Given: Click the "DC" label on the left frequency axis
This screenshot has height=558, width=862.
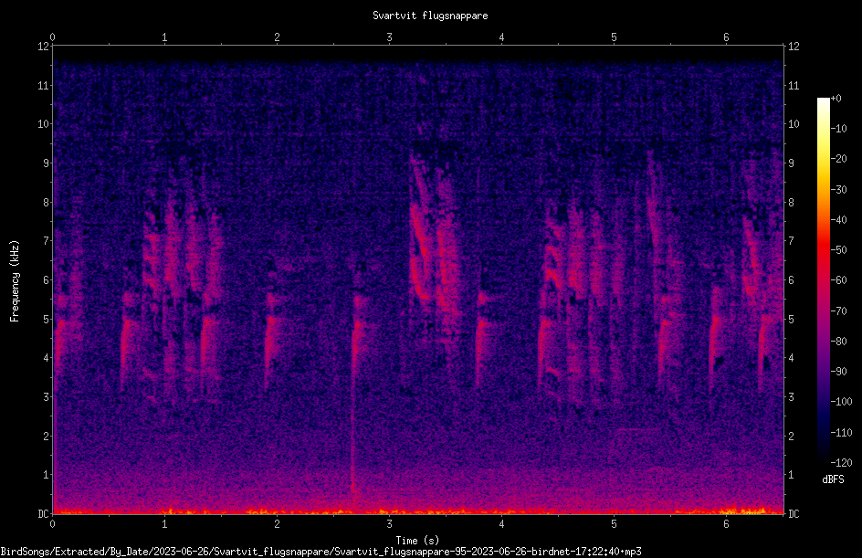Looking at the screenshot, I should (43, 514).
